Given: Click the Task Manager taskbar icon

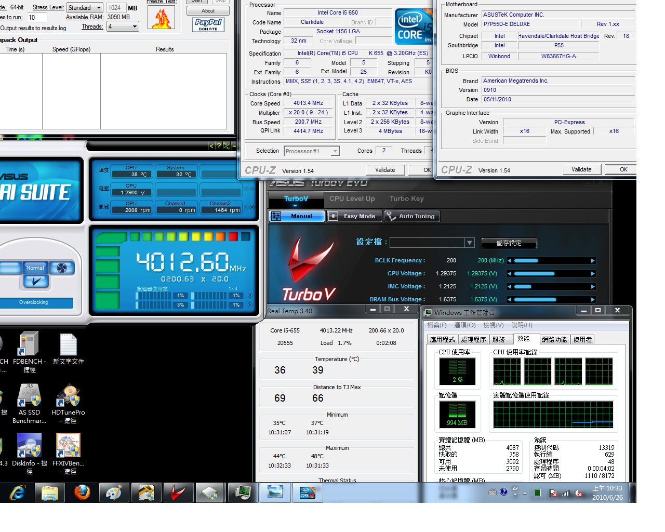Looking at the screenshot, I should pos(243,493).
